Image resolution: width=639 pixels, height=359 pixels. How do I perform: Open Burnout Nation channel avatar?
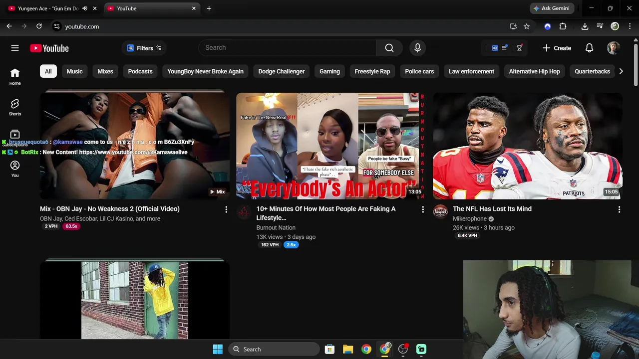click(244, 212)
